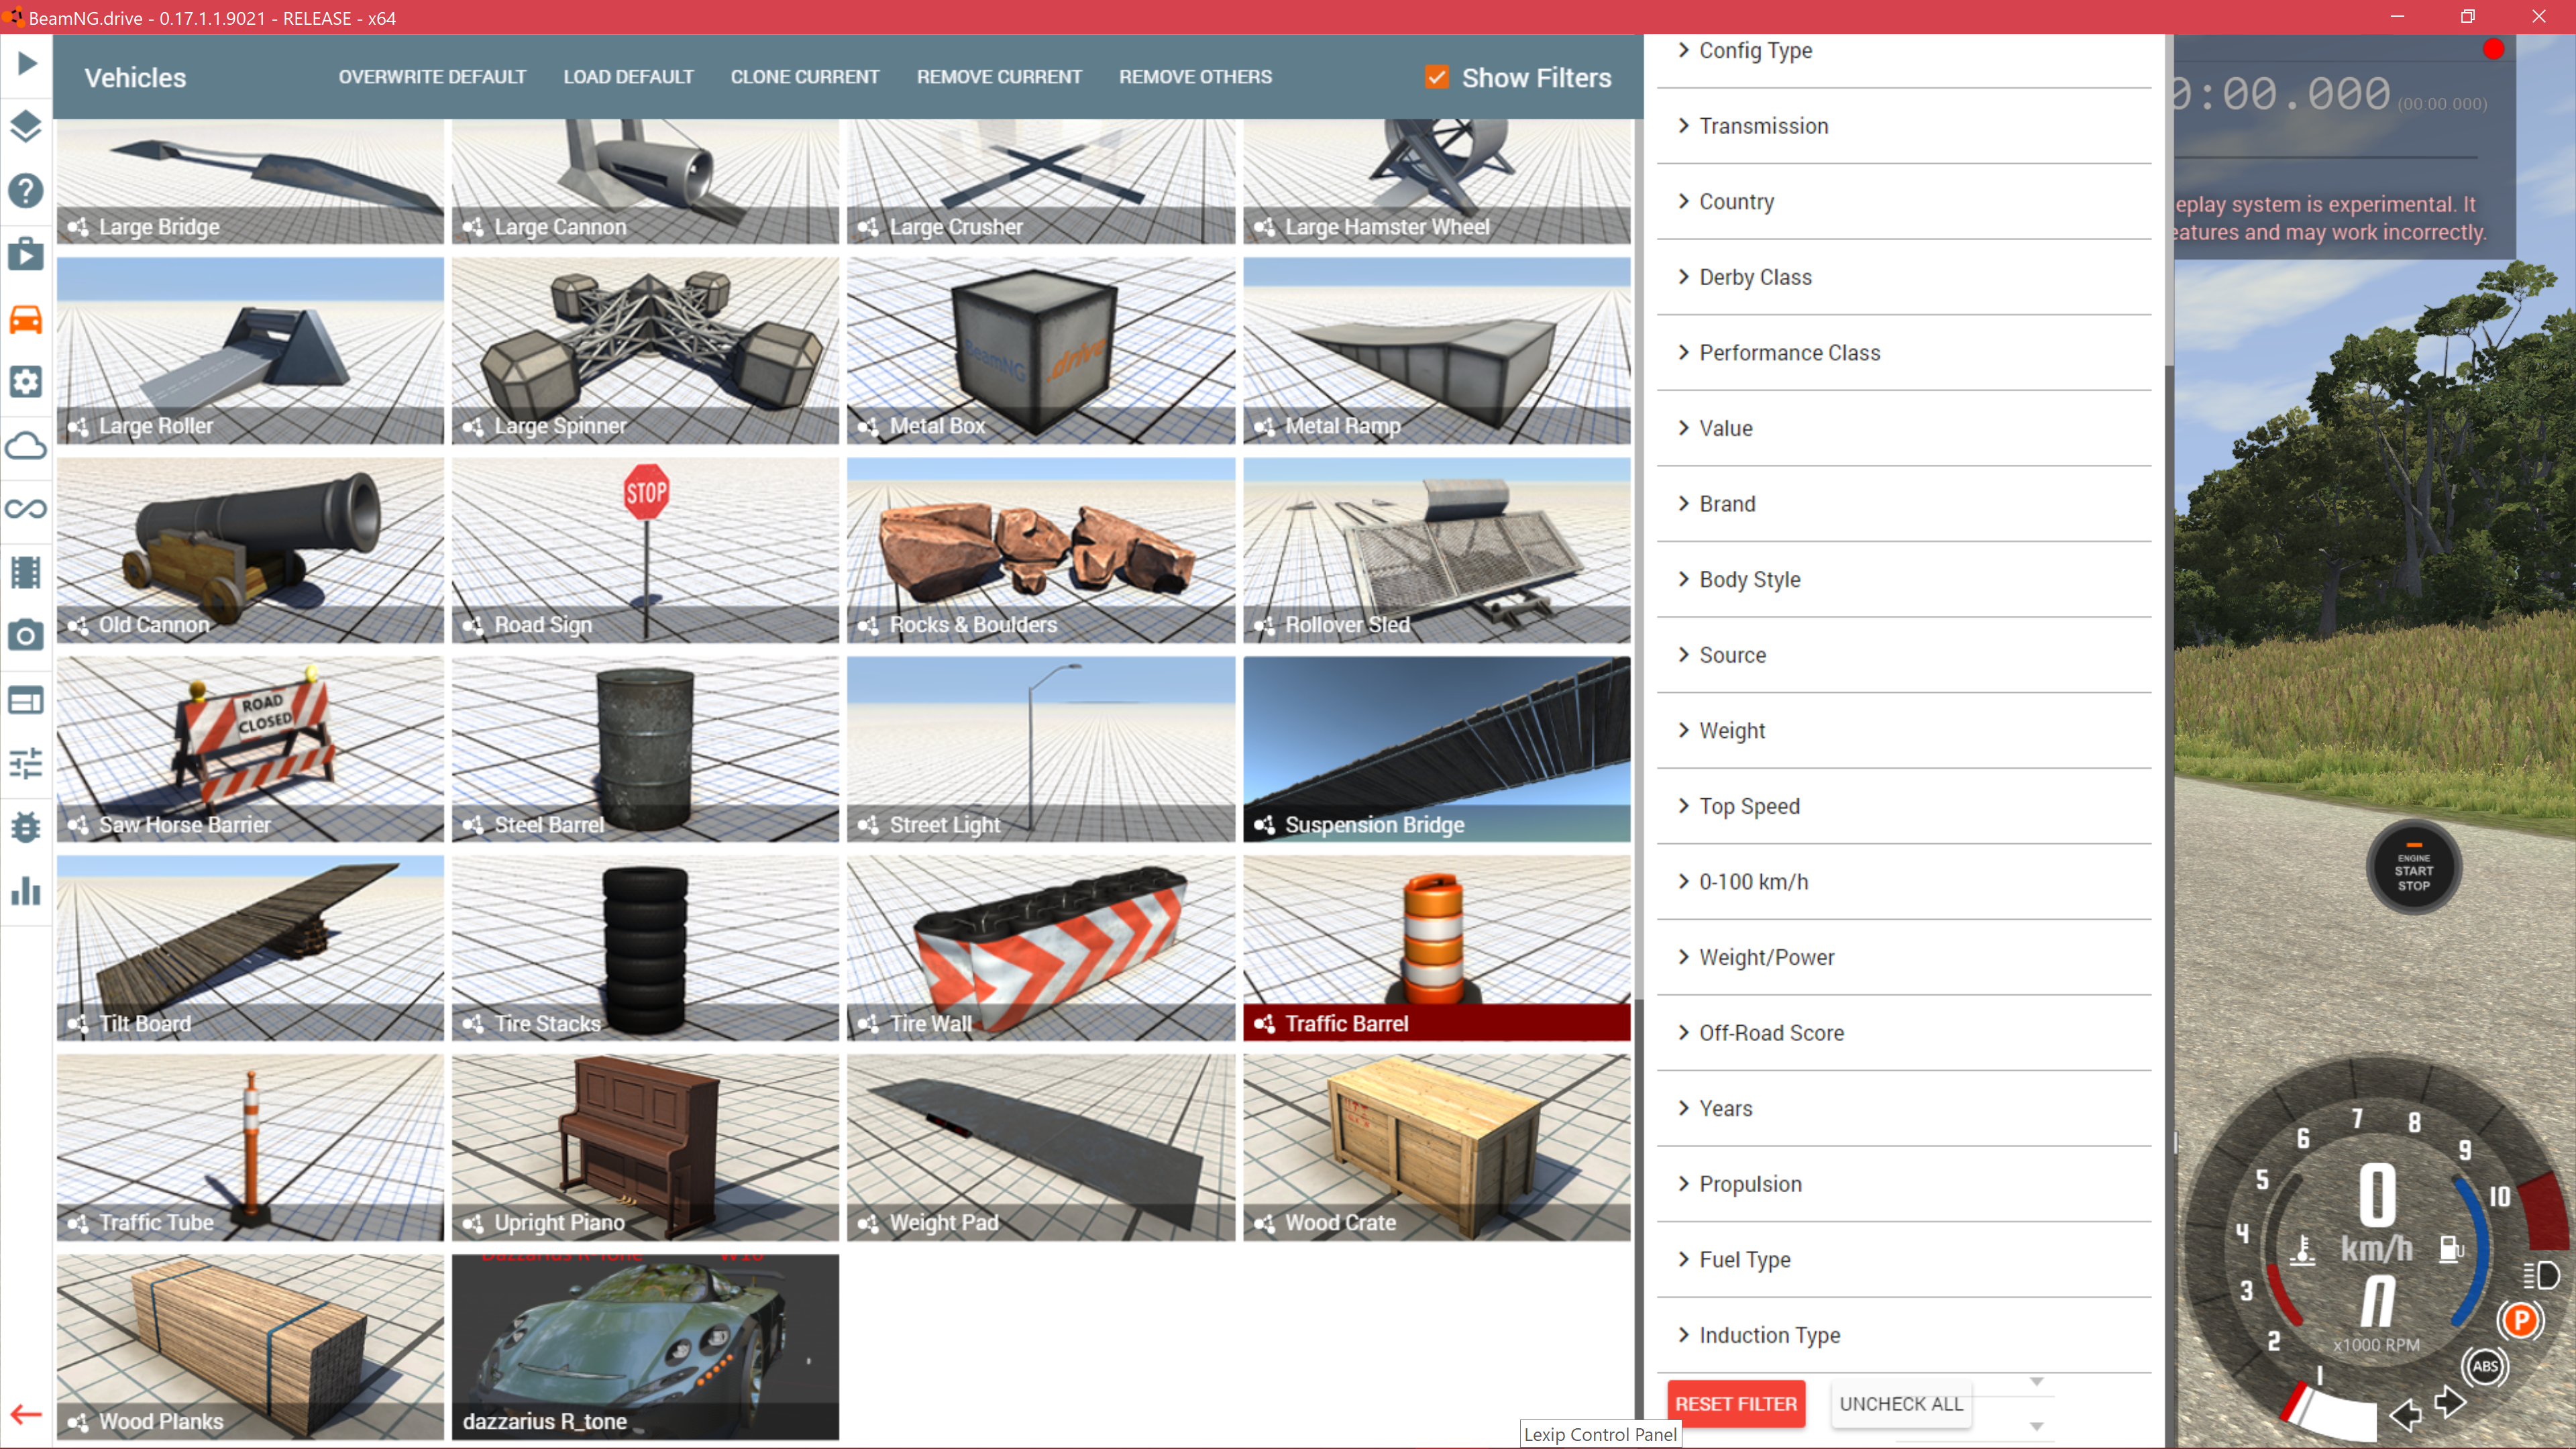Select the Traffic Barrel thumbnail
This screenshot has height=1449, width=2576.
coord(1436,948)
